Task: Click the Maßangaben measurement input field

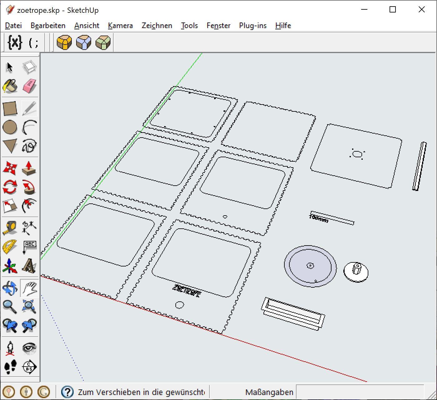Action: (x=359, y=392)
